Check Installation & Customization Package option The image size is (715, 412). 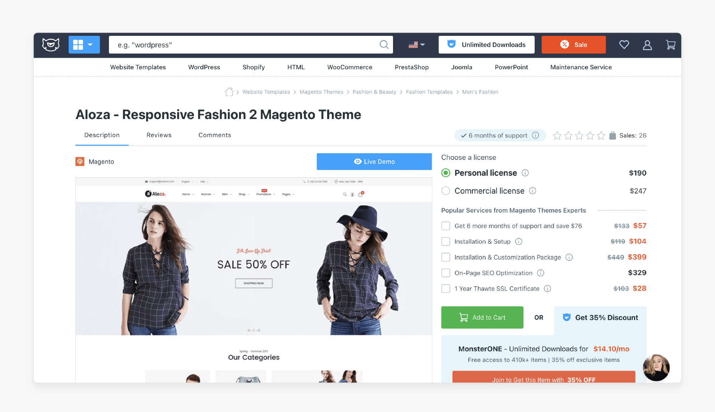tap(446, 258)
